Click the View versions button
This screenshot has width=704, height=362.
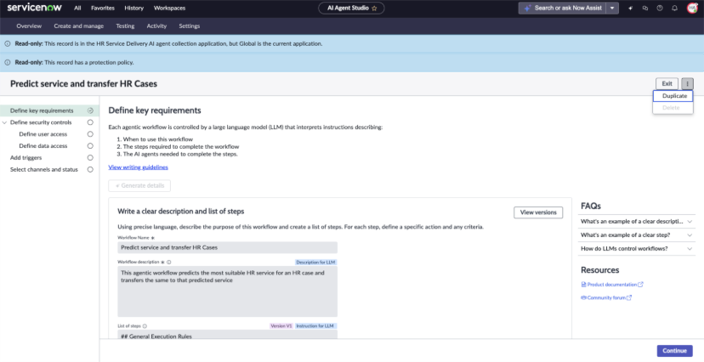pos(538,212)
